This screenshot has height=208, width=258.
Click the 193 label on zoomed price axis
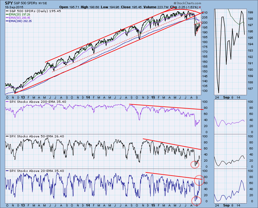(250, 50)
